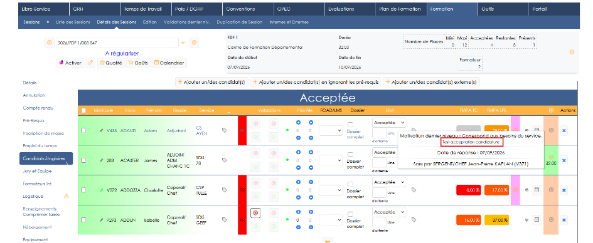Open the Plan de Formation menu
This screenshot has height=243, width=593.
click(x=401, y=9)
